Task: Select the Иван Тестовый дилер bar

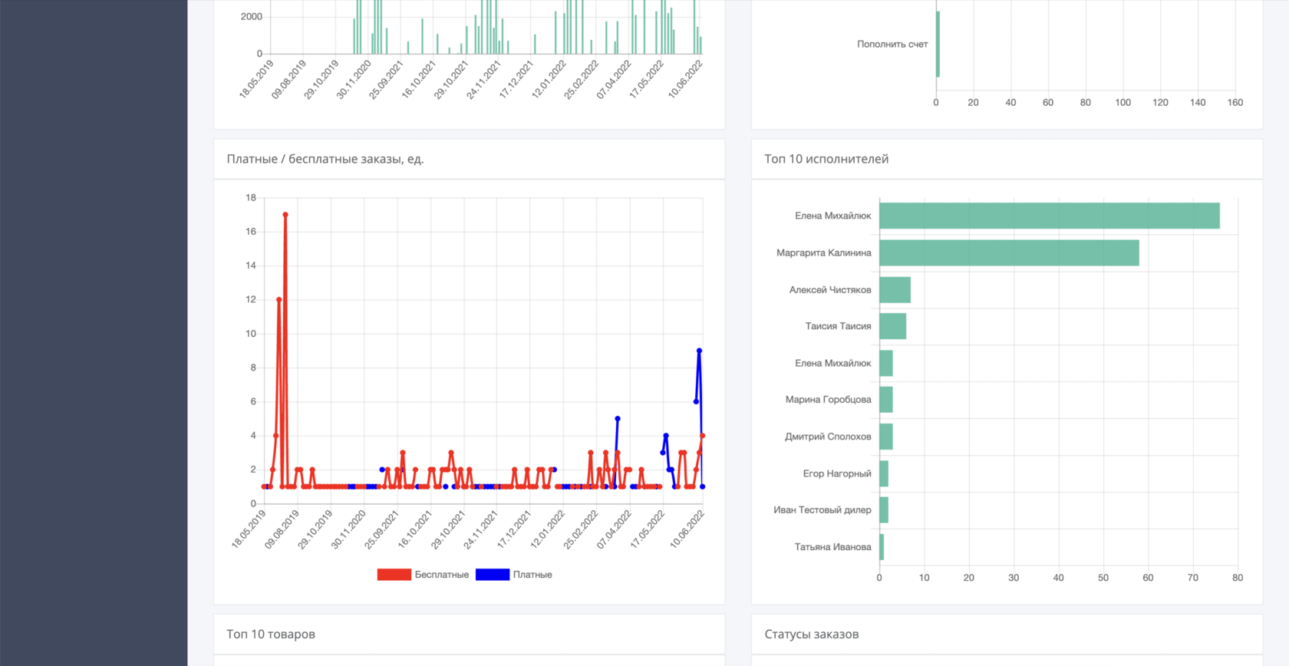Action: [x=884, y=510]
